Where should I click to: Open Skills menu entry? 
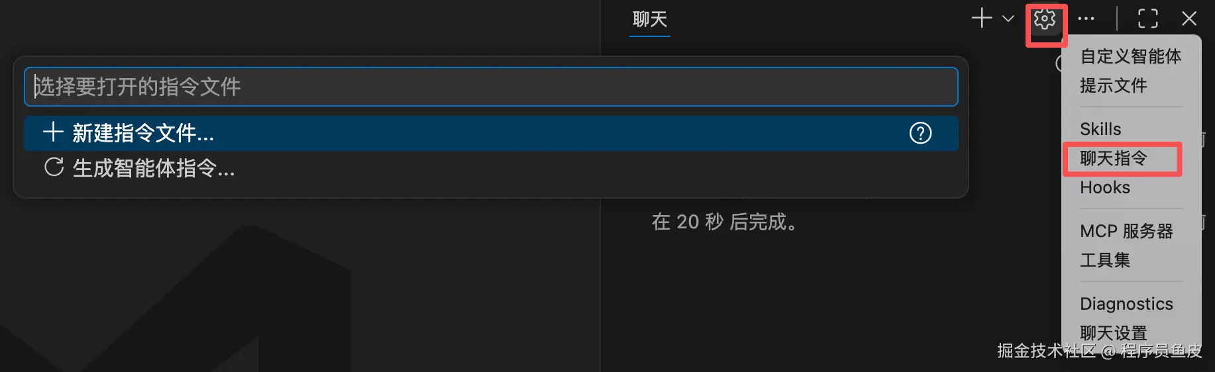1100,129
